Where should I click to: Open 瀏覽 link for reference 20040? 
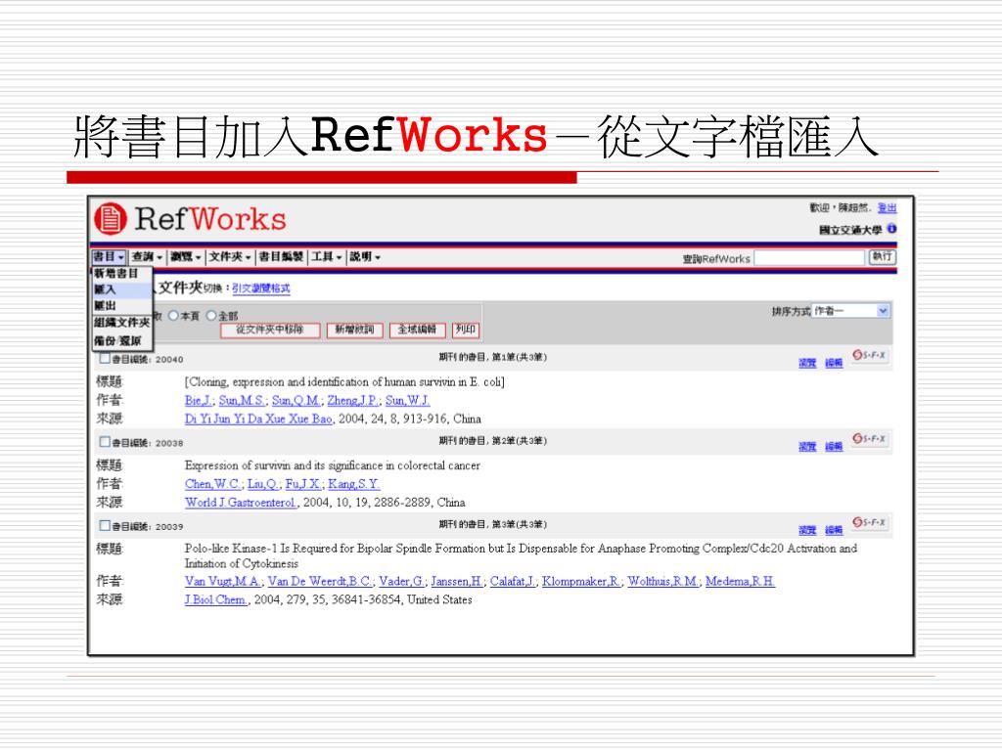pyautogui.click(x=807, y=363)
